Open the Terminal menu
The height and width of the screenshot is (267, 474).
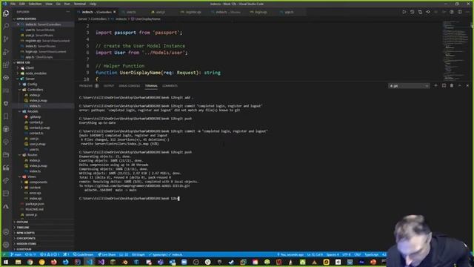(80, 4)
